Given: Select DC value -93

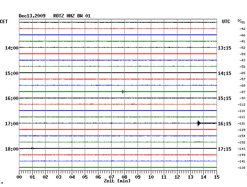Looking at the screenshot, I should [x=242, y=98].
